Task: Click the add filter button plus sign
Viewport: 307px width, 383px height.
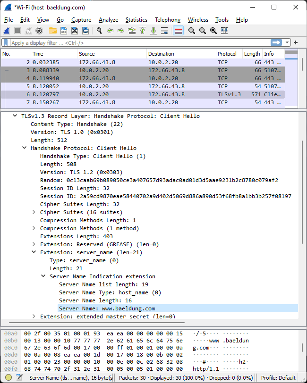Action: click(295, 42)
